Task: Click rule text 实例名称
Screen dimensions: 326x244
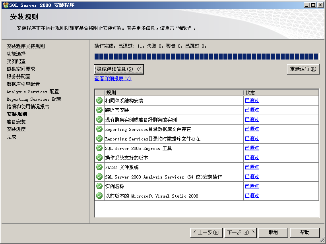Action: pyautogui.click(x=114, y=186)
